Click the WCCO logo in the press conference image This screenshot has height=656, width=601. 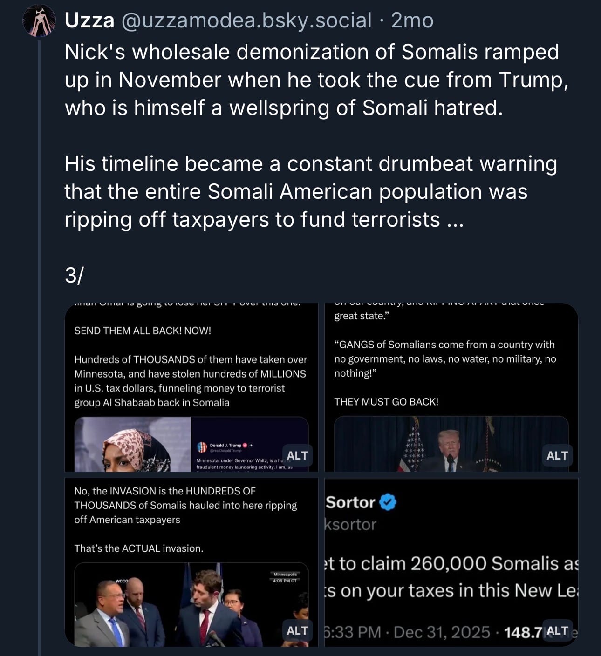pos(122,581)
